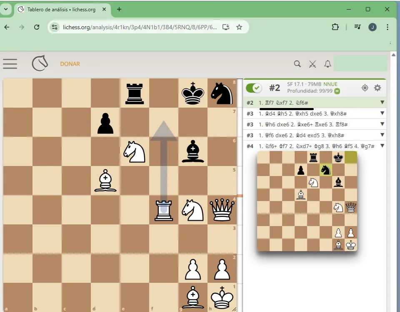Open the search magnifier icon
The height and width of the screenshot is (312, 400).
297,64
